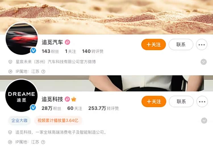Viewport: 213px width, 149px height.
Task: Click 联系 button for 追觅汽车
Action: coord(181,45)
